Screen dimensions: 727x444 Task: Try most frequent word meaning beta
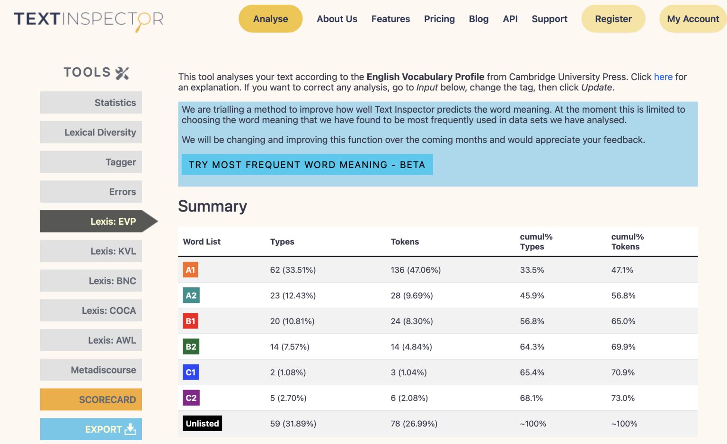[x=307, y=164]
